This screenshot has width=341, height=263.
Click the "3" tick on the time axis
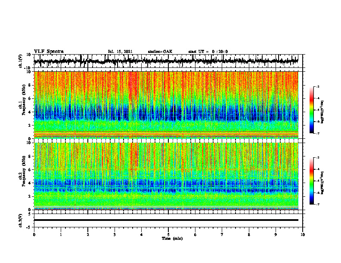point(115,235)
